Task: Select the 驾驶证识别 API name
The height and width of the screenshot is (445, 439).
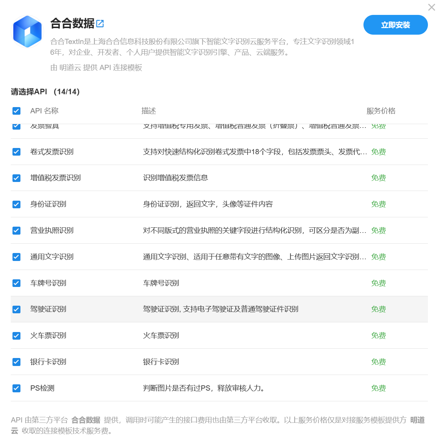Action: 48,309
